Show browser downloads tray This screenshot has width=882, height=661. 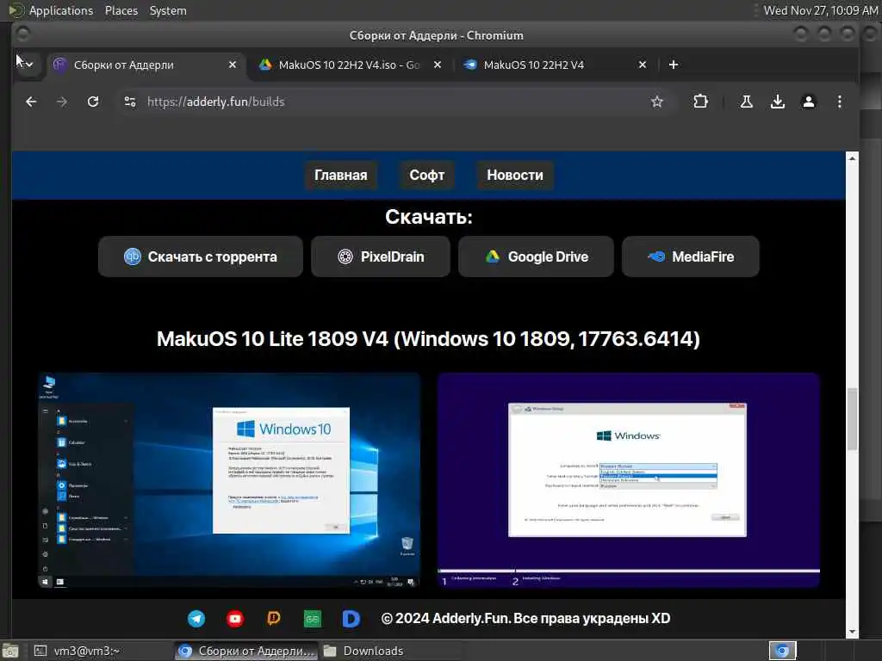pyautogui.click(x=778, y=102)
